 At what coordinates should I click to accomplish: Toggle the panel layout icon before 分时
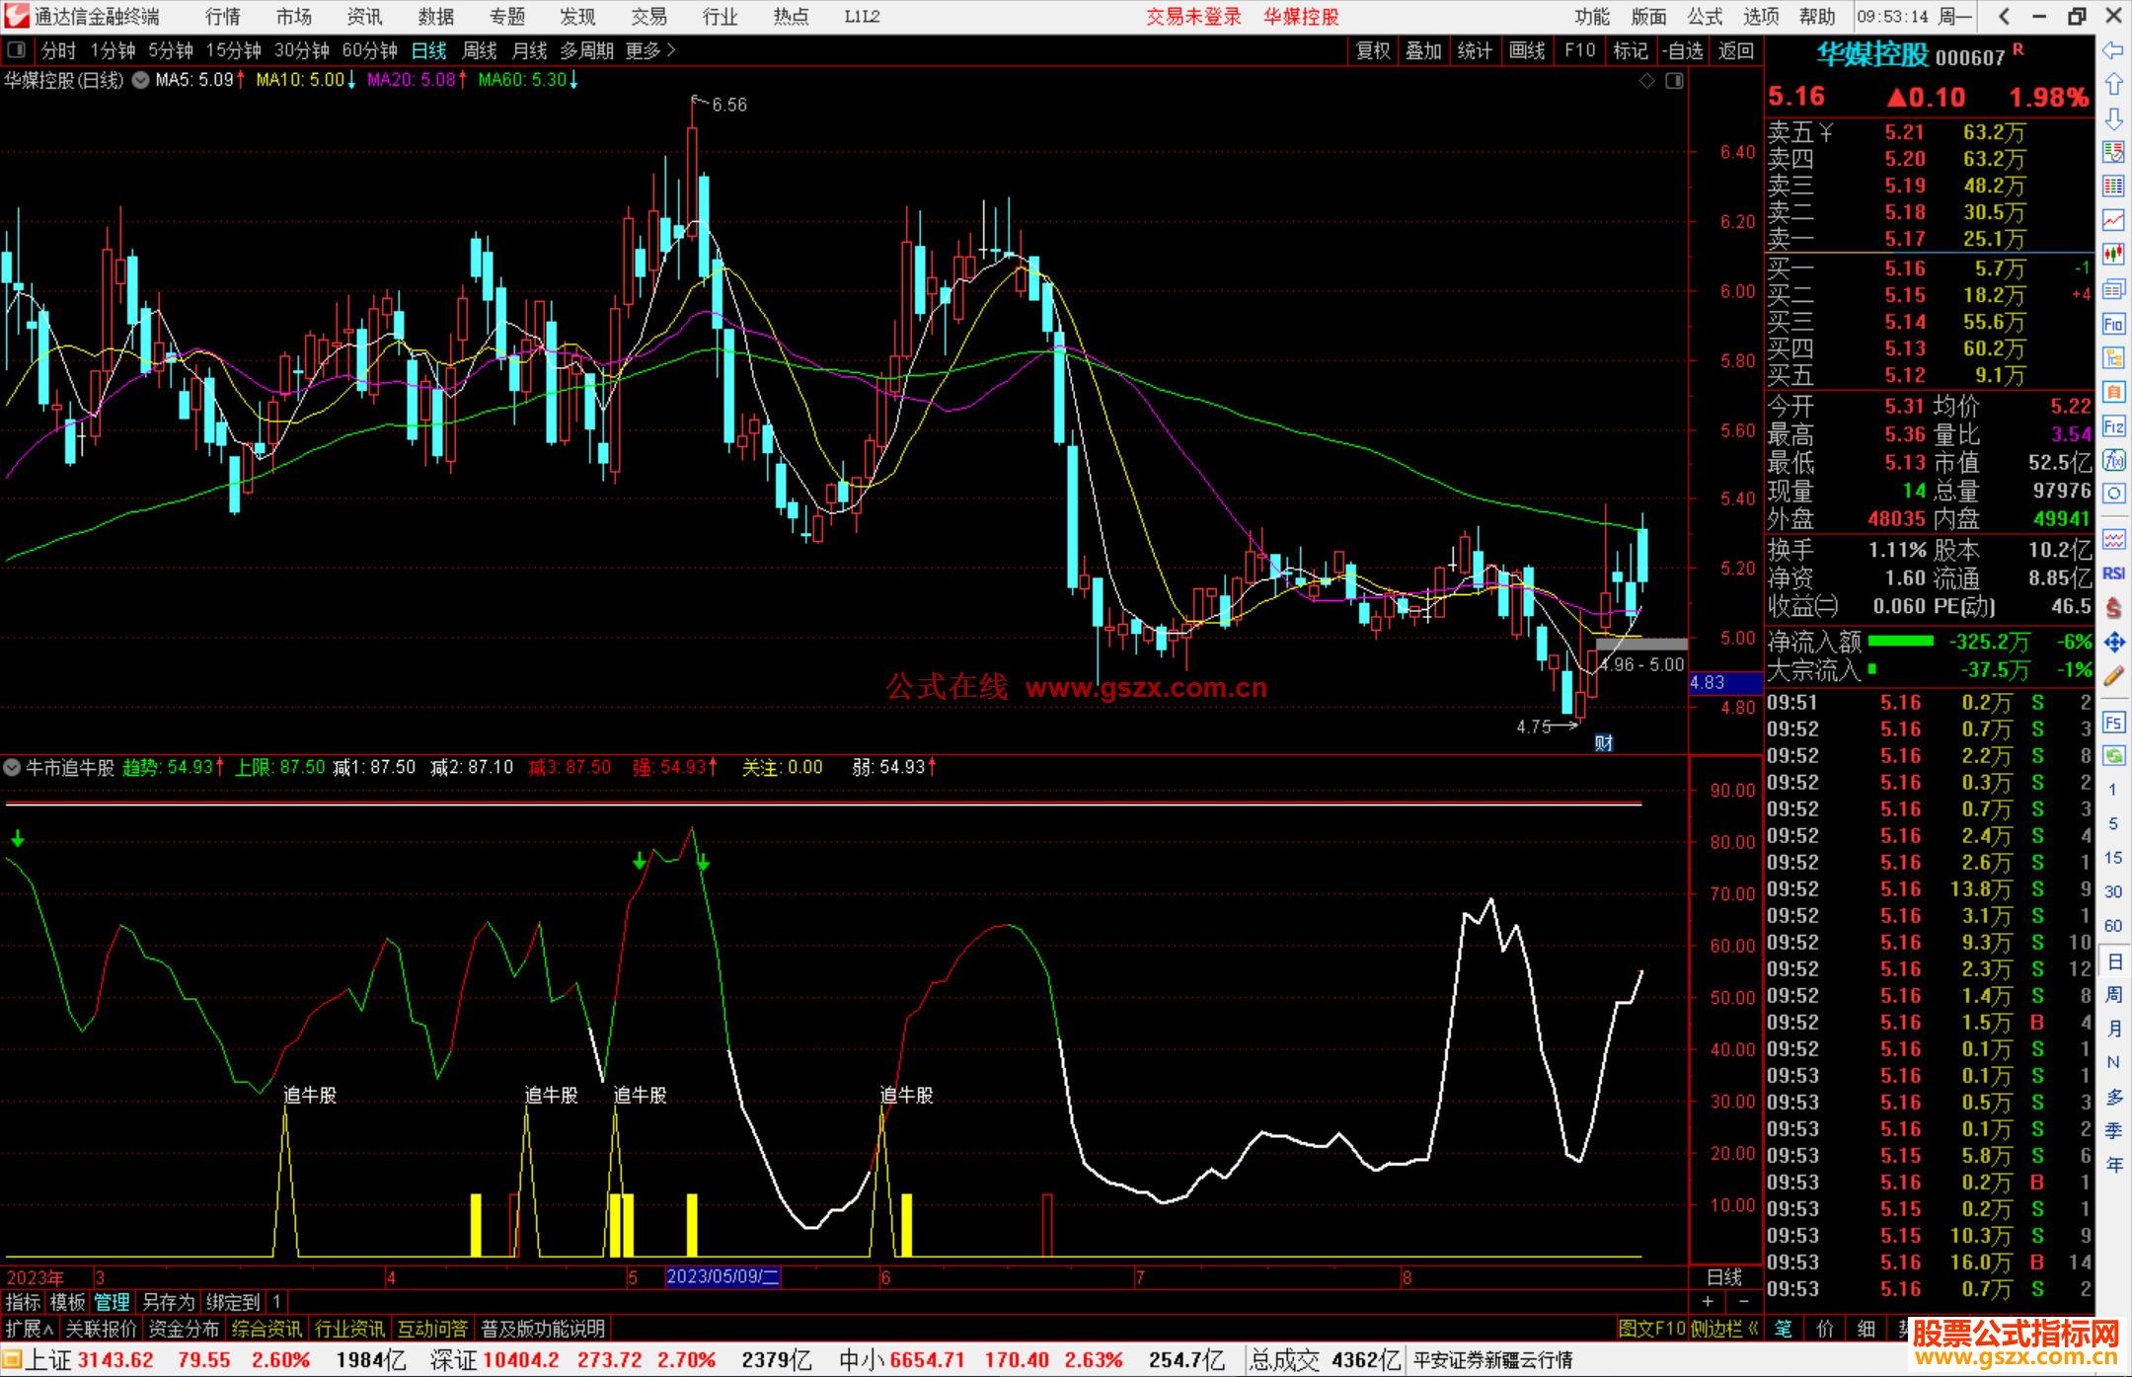click(17, 49)
